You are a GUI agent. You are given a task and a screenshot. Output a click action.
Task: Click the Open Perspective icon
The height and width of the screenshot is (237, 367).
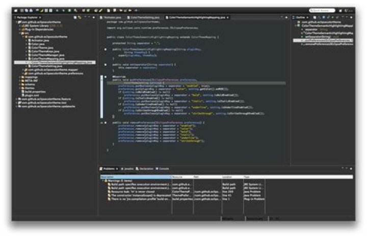coord(340,11)
